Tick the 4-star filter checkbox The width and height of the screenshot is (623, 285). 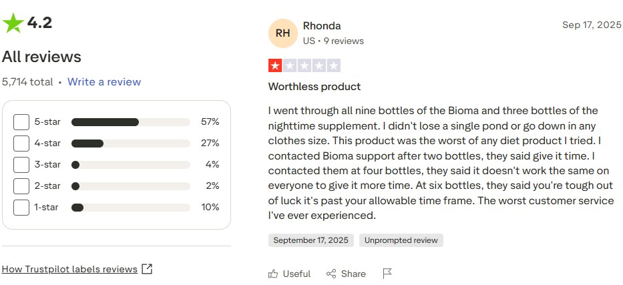[x=21, y=144]
